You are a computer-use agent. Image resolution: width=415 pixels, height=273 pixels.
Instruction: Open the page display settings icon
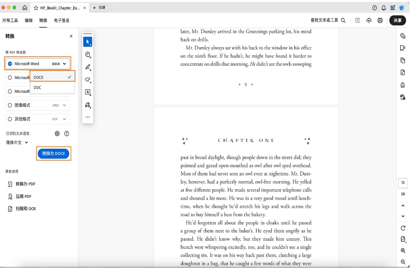click(403, 239)
